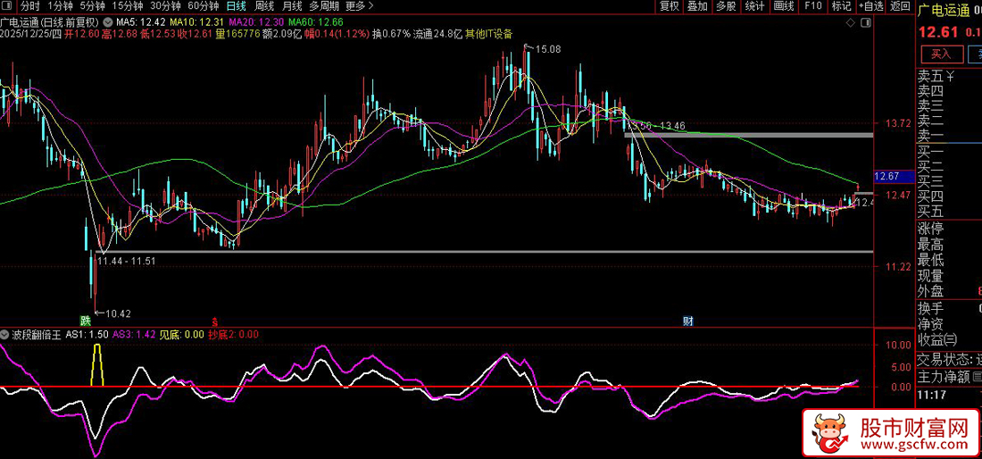Select the 画线 drawing tool
The width and height of the screenshot is (982, 459).
[784, 5]
